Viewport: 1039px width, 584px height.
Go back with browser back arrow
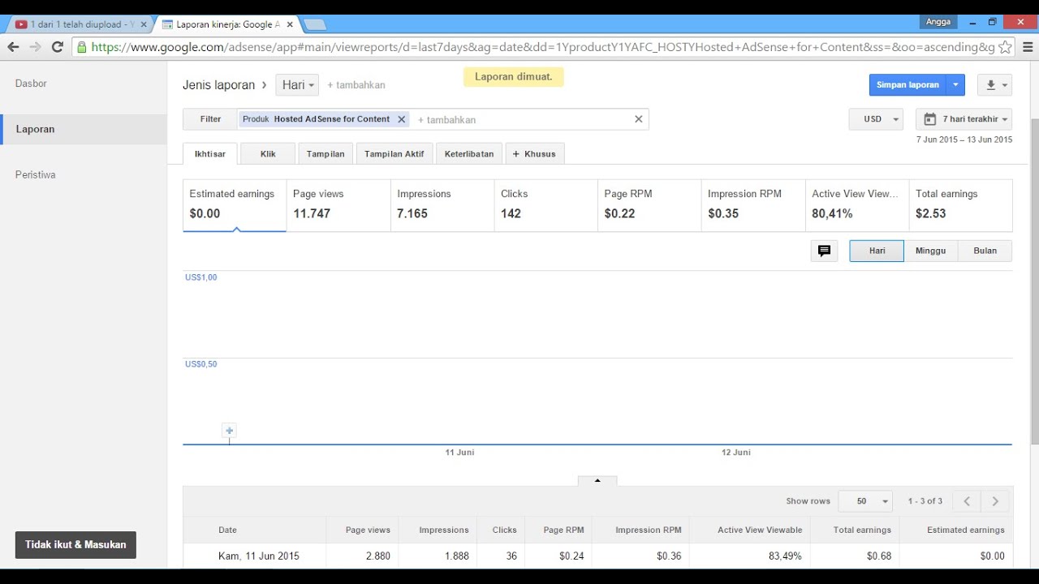point(13,47)
